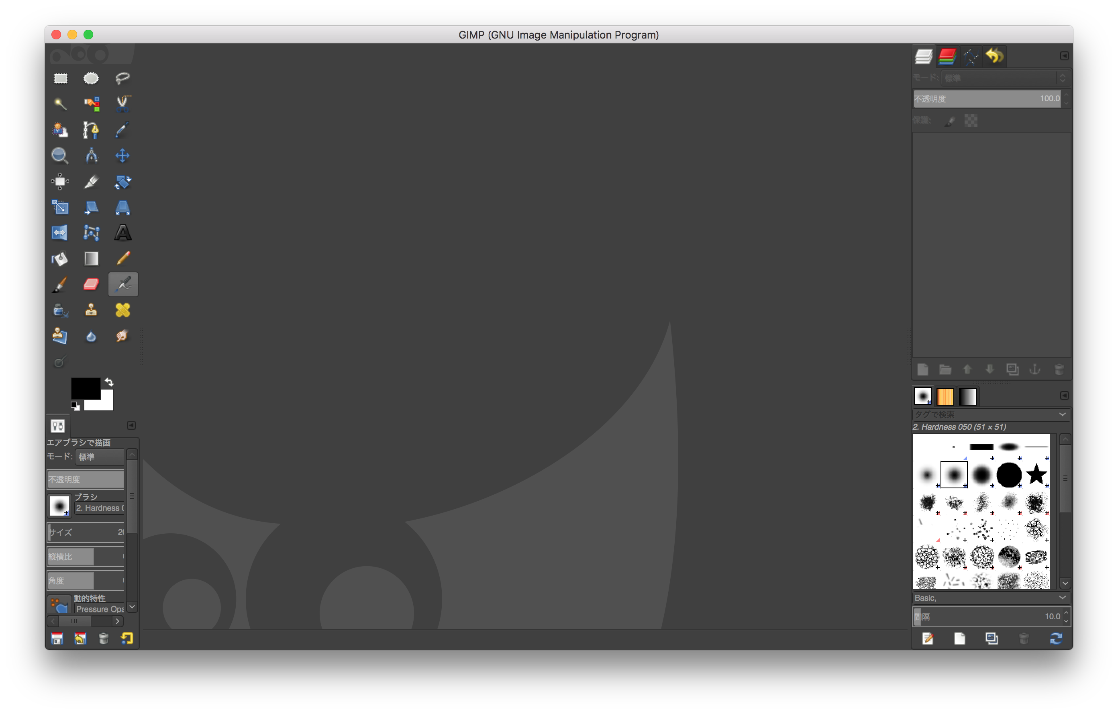The image size is (1118, 714).
Task: Click save tool preset button
Action: [x=57, y=639]
